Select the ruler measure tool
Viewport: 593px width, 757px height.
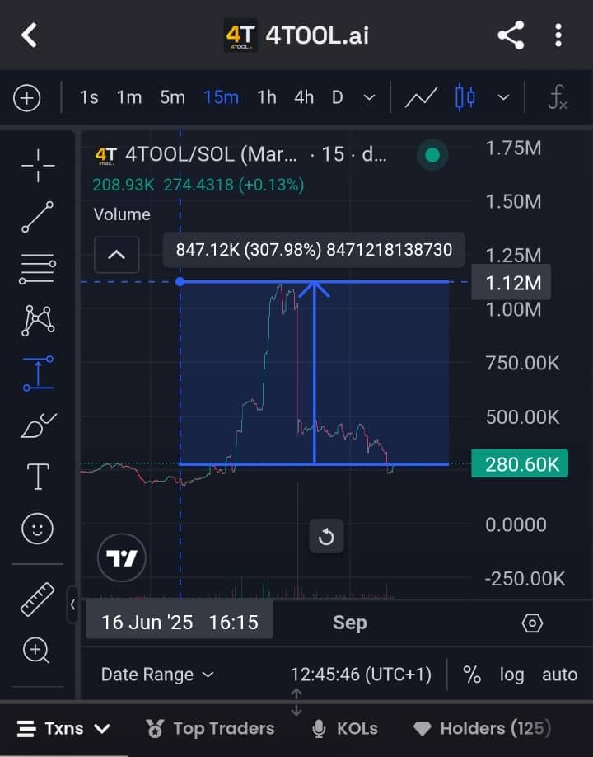[x=37, y=599]
